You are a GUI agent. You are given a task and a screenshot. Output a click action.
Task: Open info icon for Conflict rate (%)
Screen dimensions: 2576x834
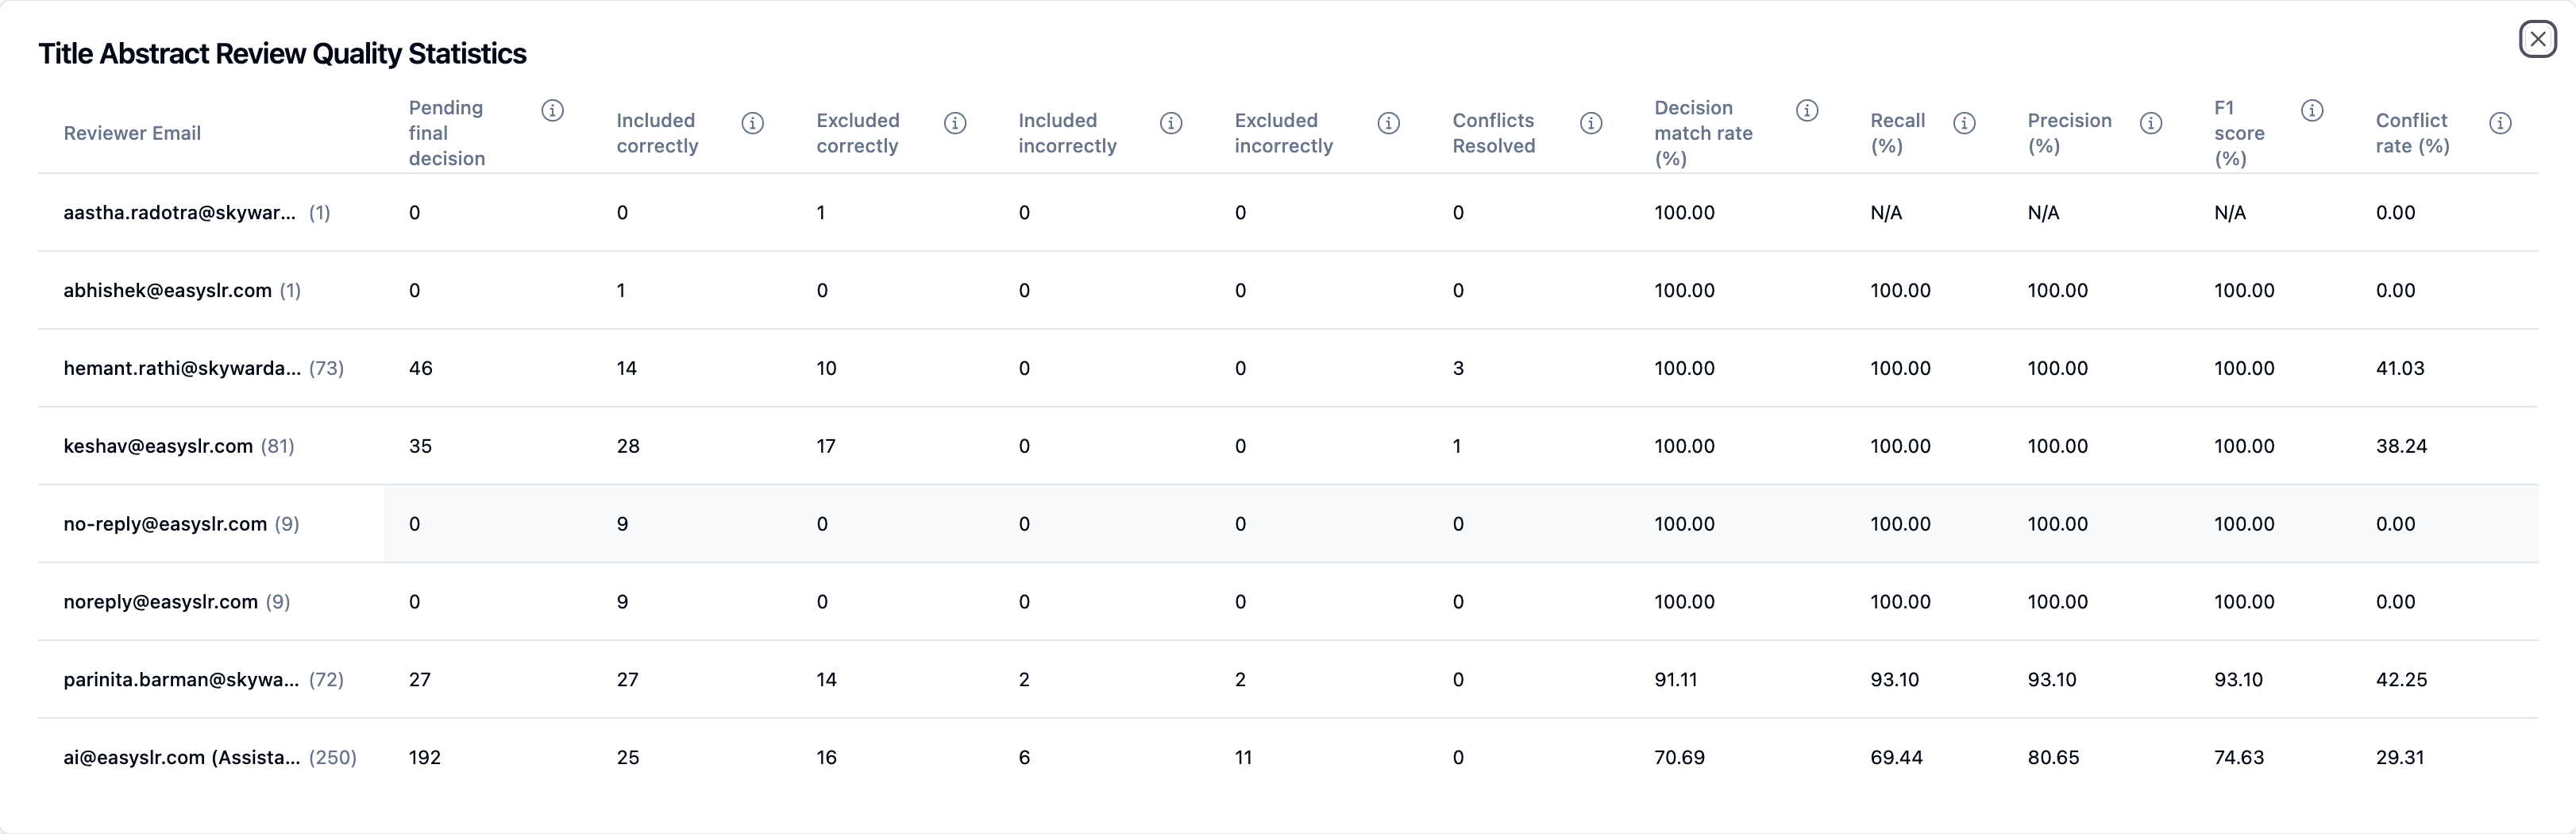[x=2500, y=123]
